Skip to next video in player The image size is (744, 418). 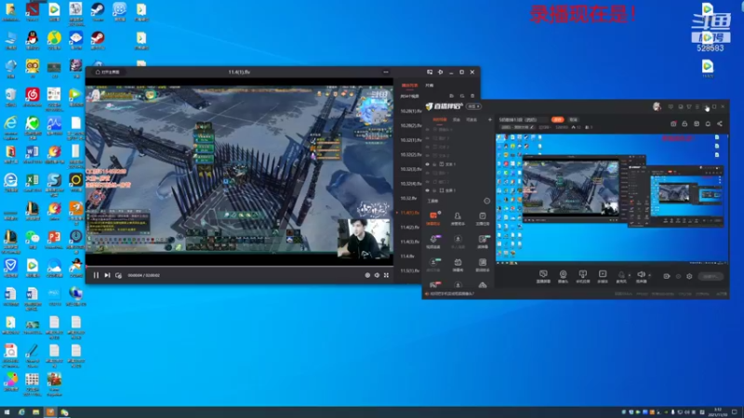click(x=107, y=275)
